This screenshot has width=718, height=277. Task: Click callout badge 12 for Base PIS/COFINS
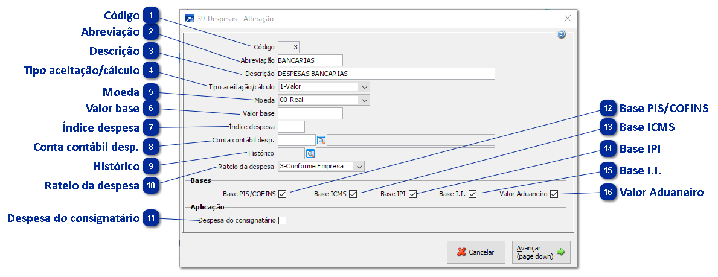pos(608,109)
